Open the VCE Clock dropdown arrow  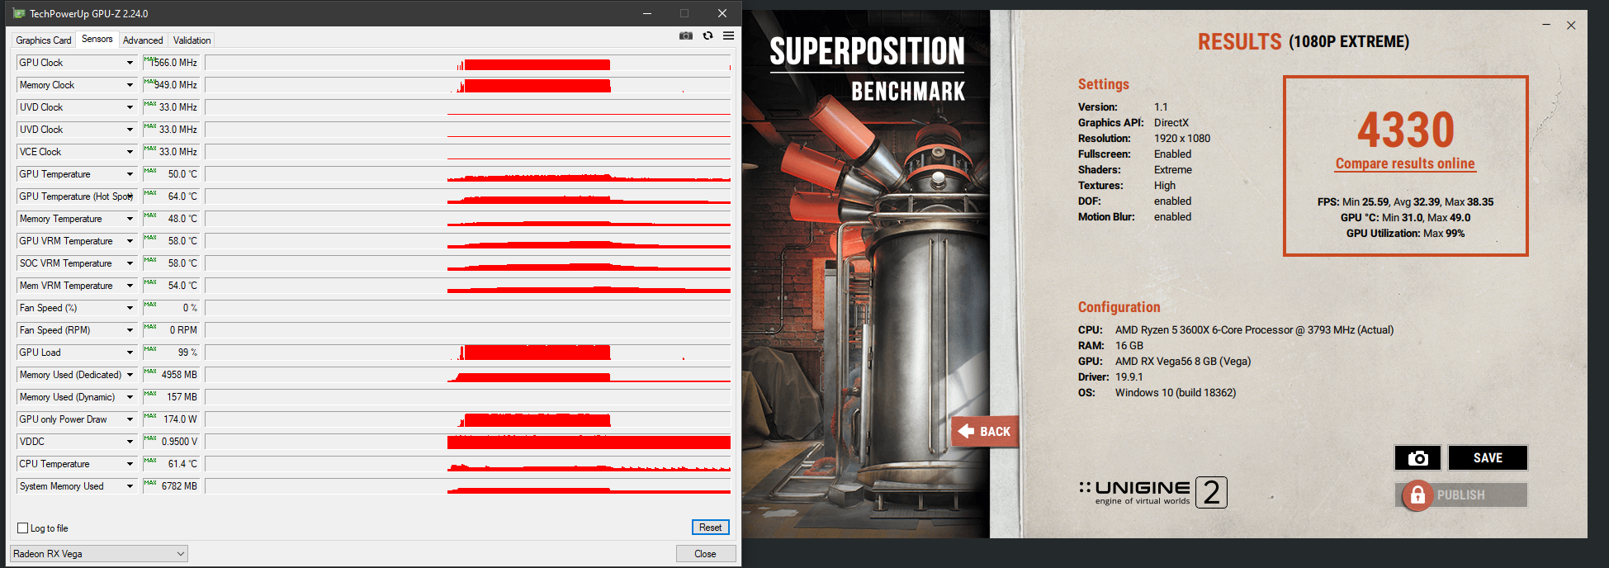coord(130,152)
